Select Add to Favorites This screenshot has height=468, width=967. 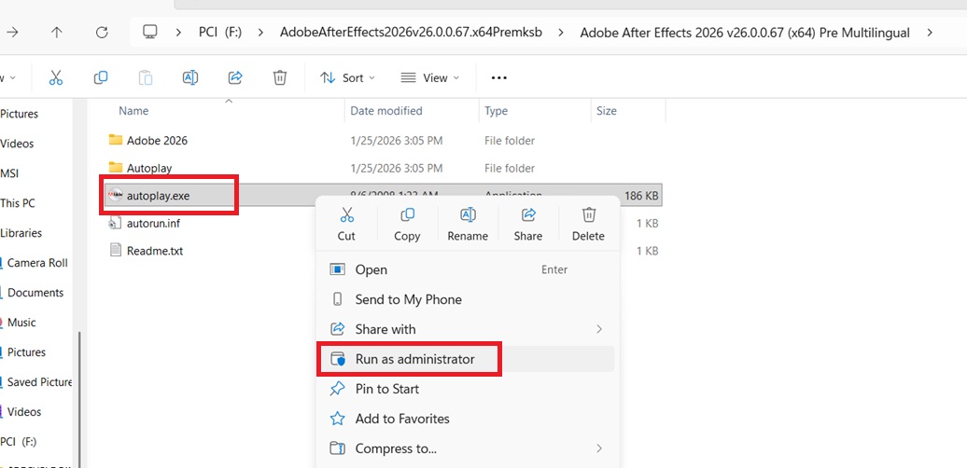(x=467, y=419)
